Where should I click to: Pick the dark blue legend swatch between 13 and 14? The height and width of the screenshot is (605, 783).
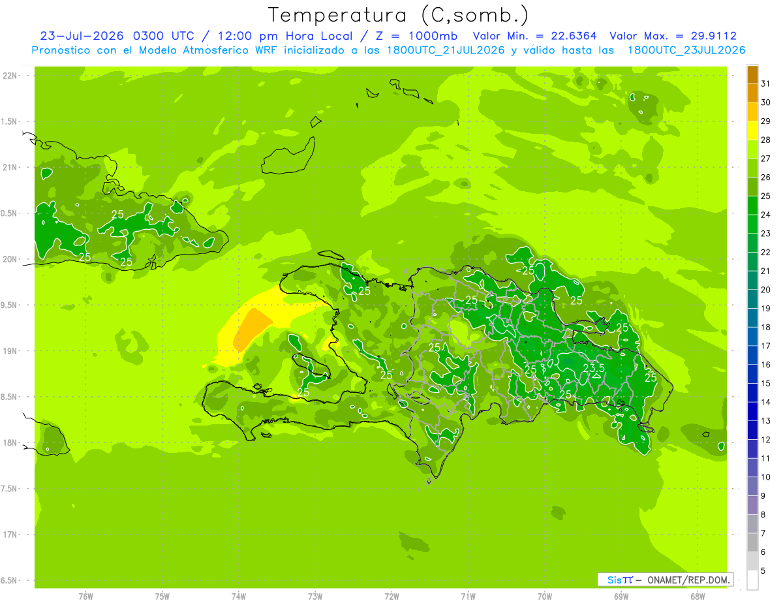point(752,411)
